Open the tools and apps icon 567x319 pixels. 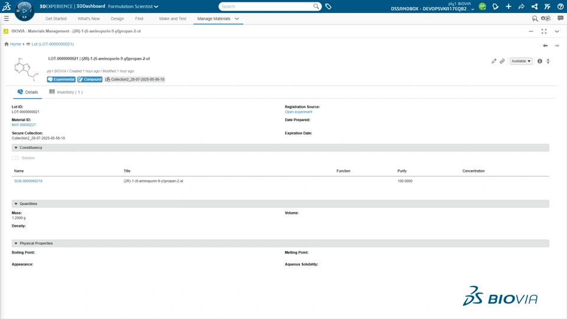coord(548,6)
